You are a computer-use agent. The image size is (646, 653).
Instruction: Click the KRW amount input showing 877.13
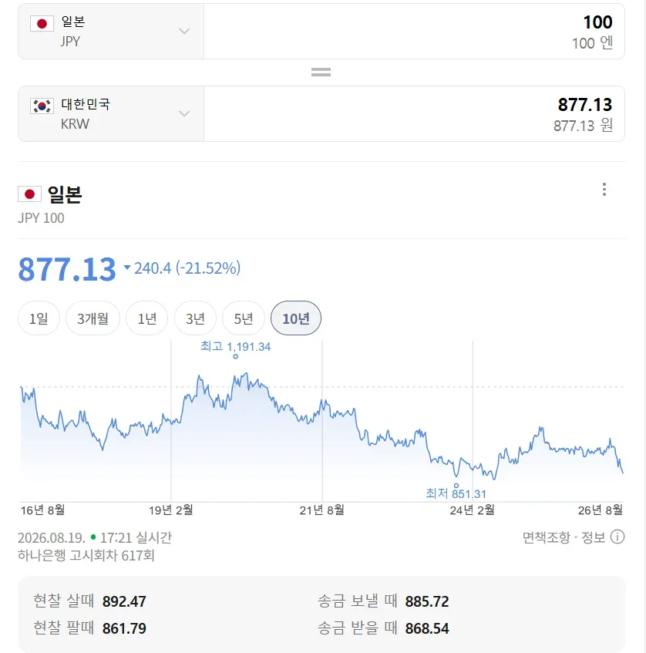pos(414,113)
